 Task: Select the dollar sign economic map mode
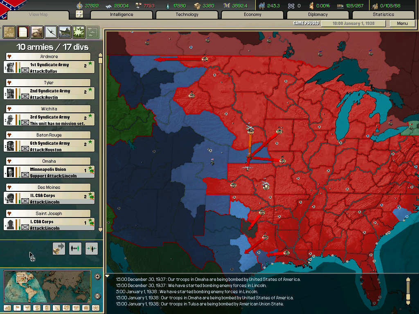point(37,308)
